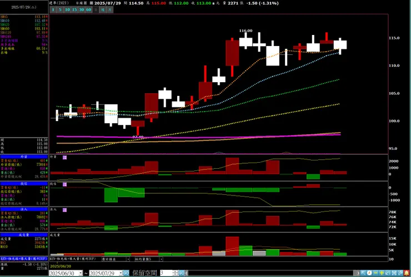Select the 15-minute timeframe button
The height and width of the screenshot is (277, 411).
coord(74,9)
